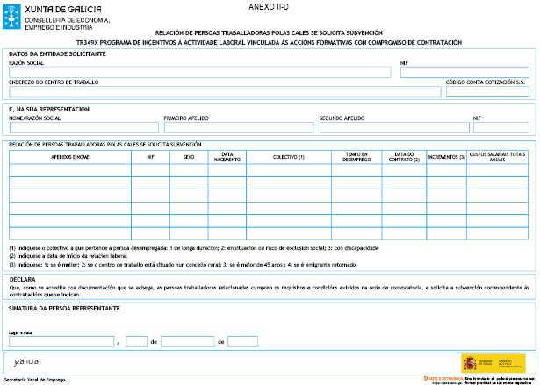This screenshot has width=540, height=385.
Task: Focus the Segundo Apelido input field
Action: coord(392,128)
